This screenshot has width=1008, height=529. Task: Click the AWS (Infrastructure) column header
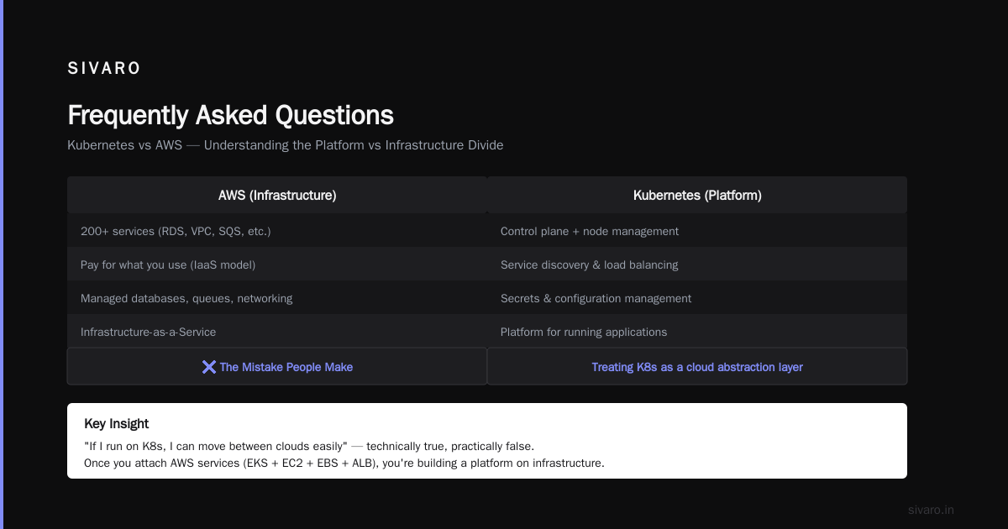click(277, 195)
